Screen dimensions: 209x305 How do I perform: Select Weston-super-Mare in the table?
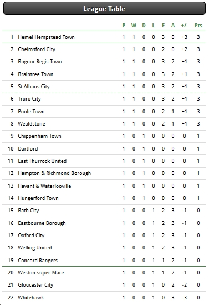click(41, 273)
